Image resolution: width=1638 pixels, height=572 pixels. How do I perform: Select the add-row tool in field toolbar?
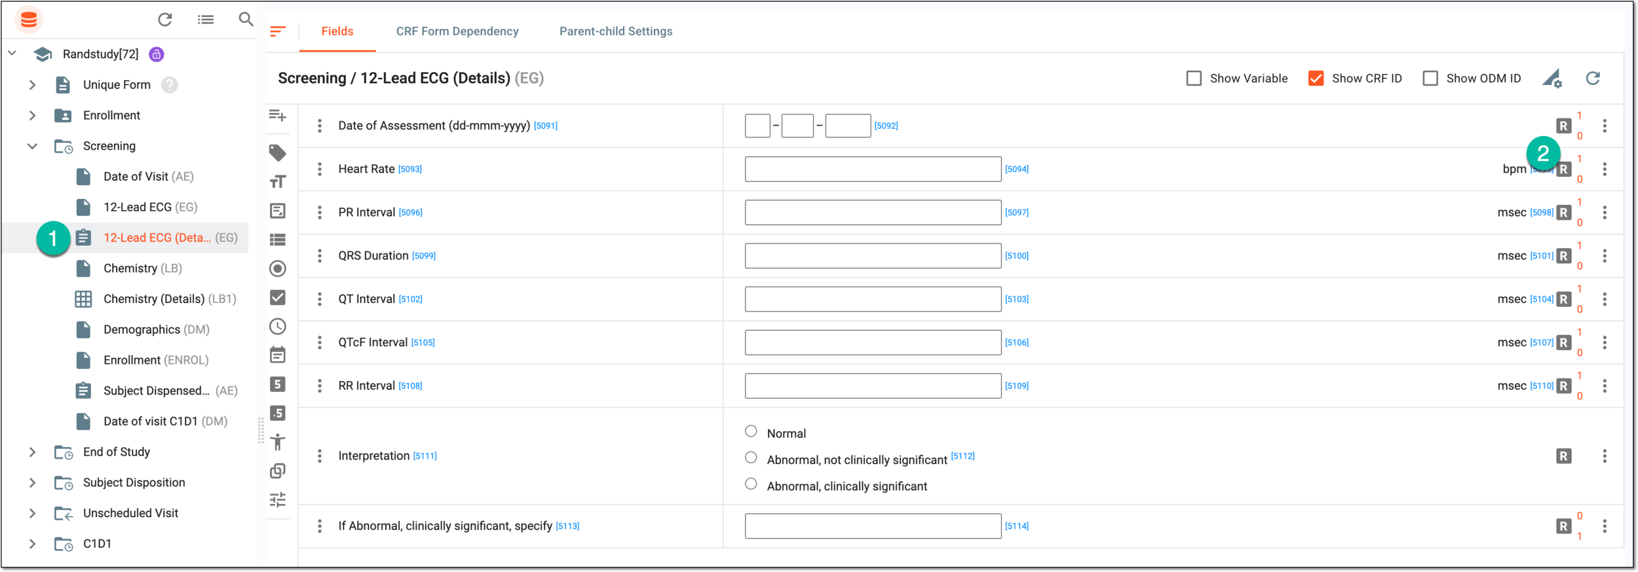click(278, 116)
